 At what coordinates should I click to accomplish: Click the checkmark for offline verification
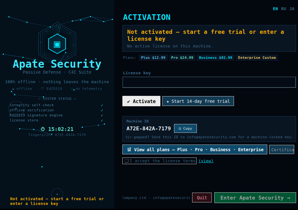pyautogui.click(x=102, y=110)
